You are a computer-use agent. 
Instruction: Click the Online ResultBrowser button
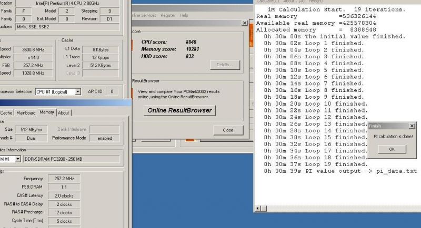(179, 110)
